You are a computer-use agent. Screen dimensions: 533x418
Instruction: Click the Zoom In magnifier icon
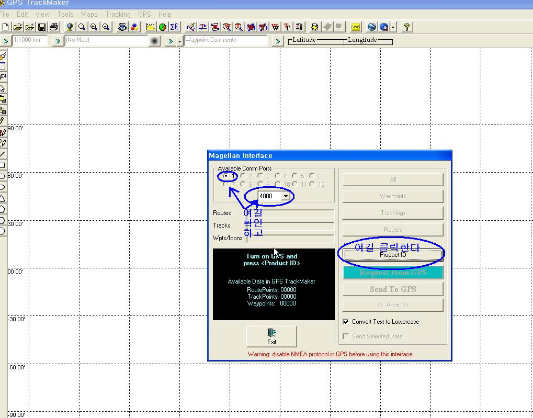94,27
